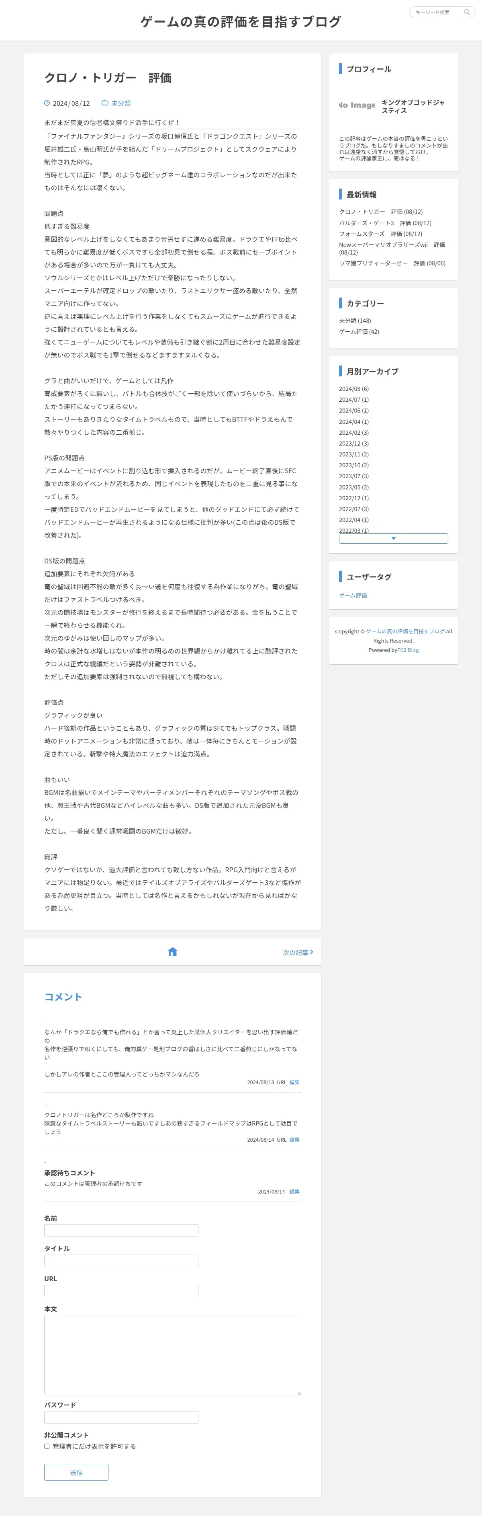Open archive 2024/02 (3)

coord(354,433)
